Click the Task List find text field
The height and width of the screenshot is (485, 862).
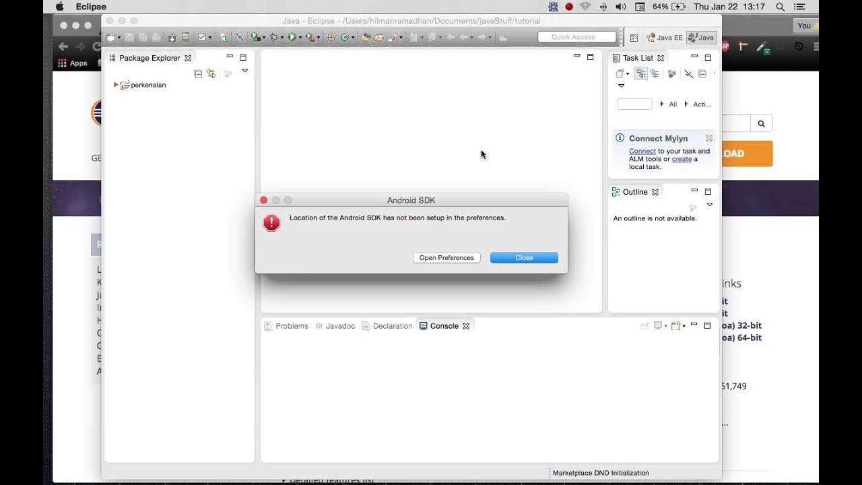pos(634,104)
